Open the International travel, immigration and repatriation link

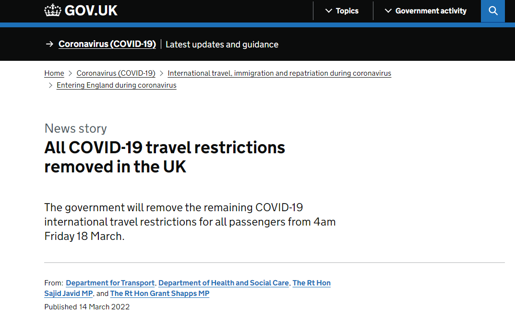pyautogui.click(x=279, y=73)
